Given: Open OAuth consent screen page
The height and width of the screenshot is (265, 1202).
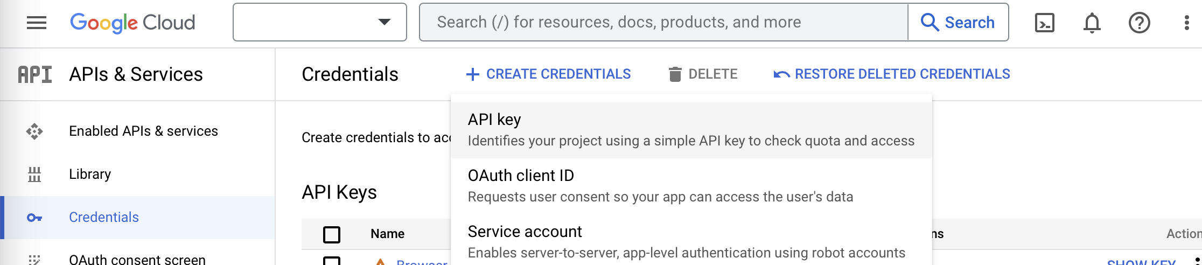Looking at the screenshot, I should [x=137, y=259].
